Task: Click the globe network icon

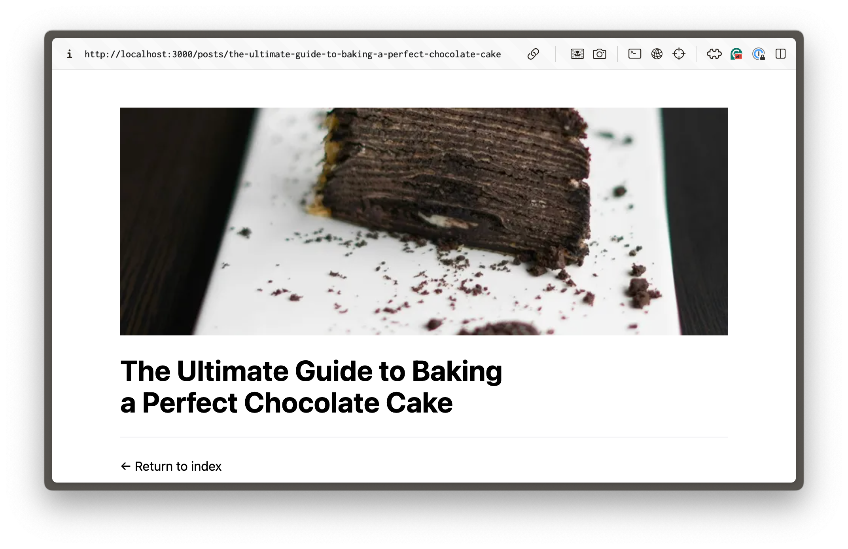Action: pos(657,54)
